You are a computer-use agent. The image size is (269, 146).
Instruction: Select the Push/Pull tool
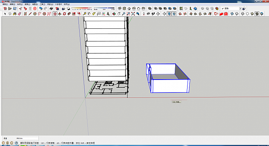click(60, 14)
